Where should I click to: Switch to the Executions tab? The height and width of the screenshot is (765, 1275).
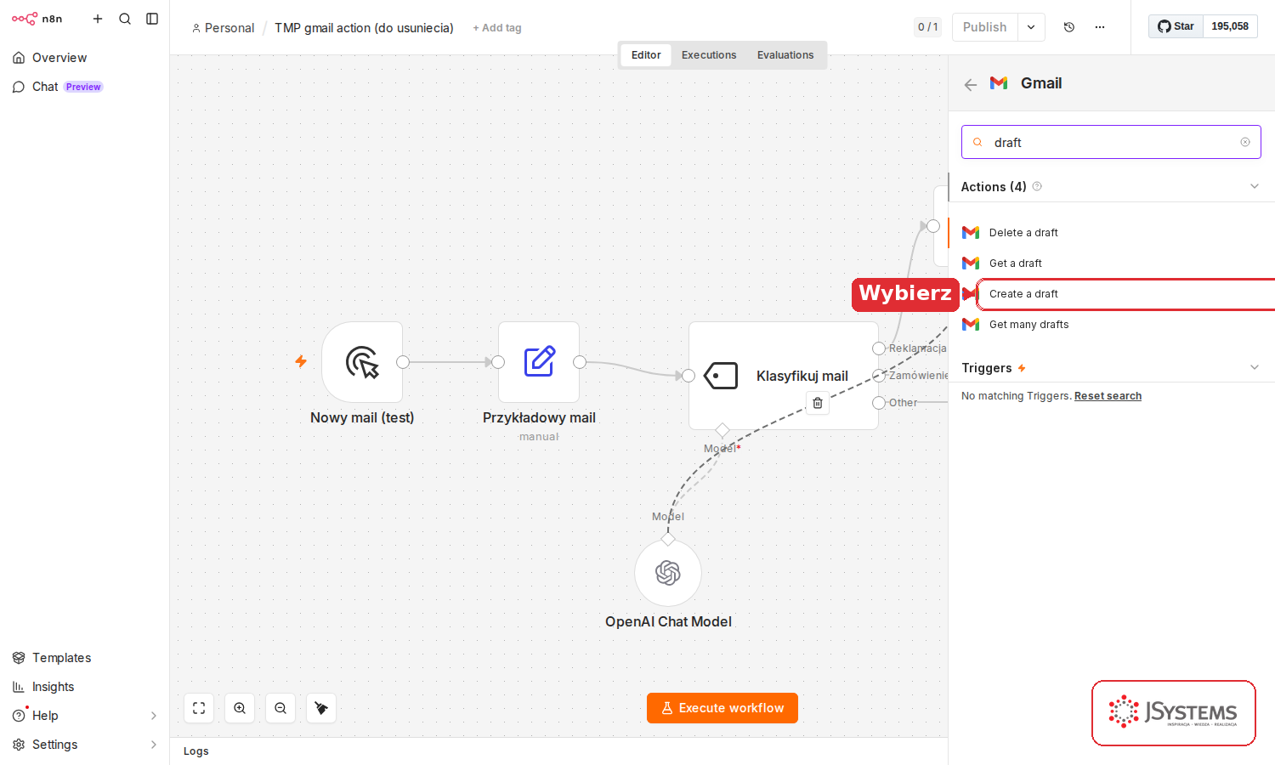(709, 55)
